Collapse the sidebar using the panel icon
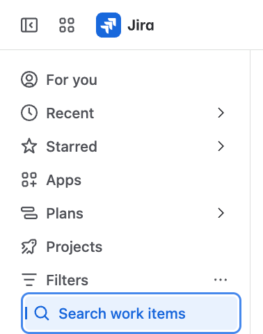The height and width of the screenshot is (334, 263). (29, 25)
